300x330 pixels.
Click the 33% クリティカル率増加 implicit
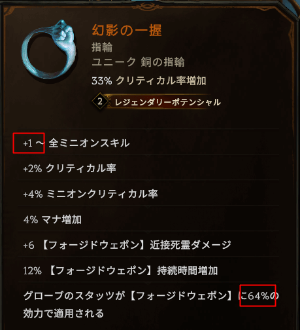pyautogui.click(x=149, y=81)
